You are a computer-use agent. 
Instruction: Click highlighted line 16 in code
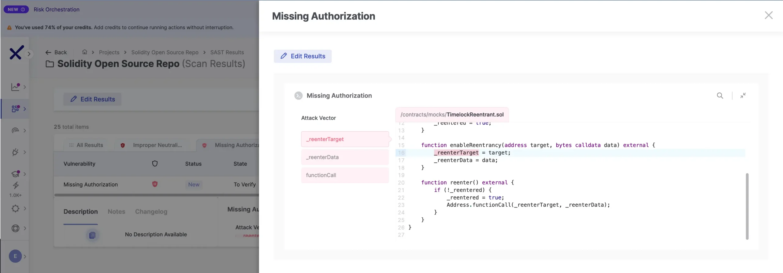[570, 153]
